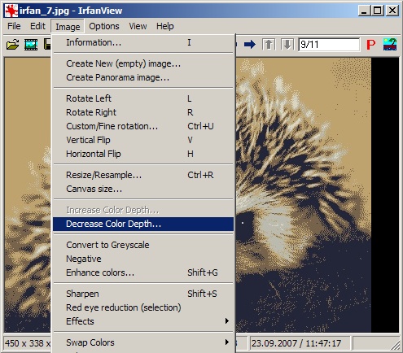
Task: Maximize the IrfanView window
Action: point(378,11)
